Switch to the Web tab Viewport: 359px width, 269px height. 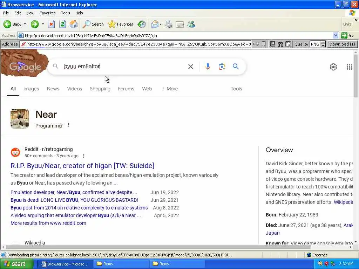(147, 89)
